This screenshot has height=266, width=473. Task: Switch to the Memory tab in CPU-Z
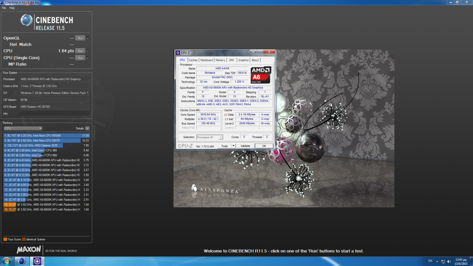[220, 60]
